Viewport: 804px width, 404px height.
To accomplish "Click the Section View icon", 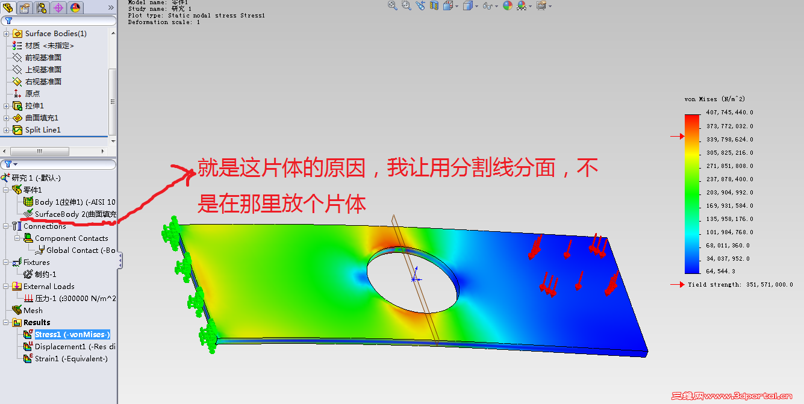I will [434, 5].
